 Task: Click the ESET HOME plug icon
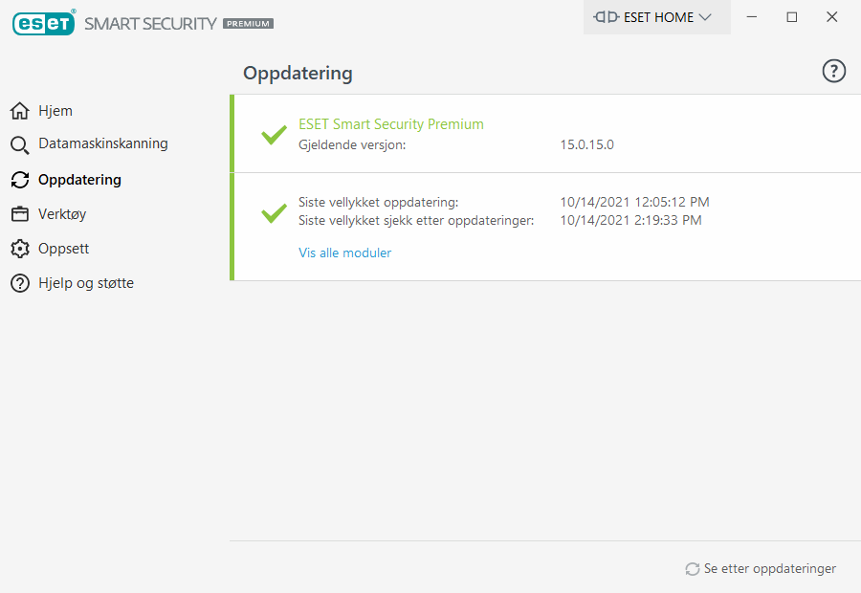tap(607, 17)
